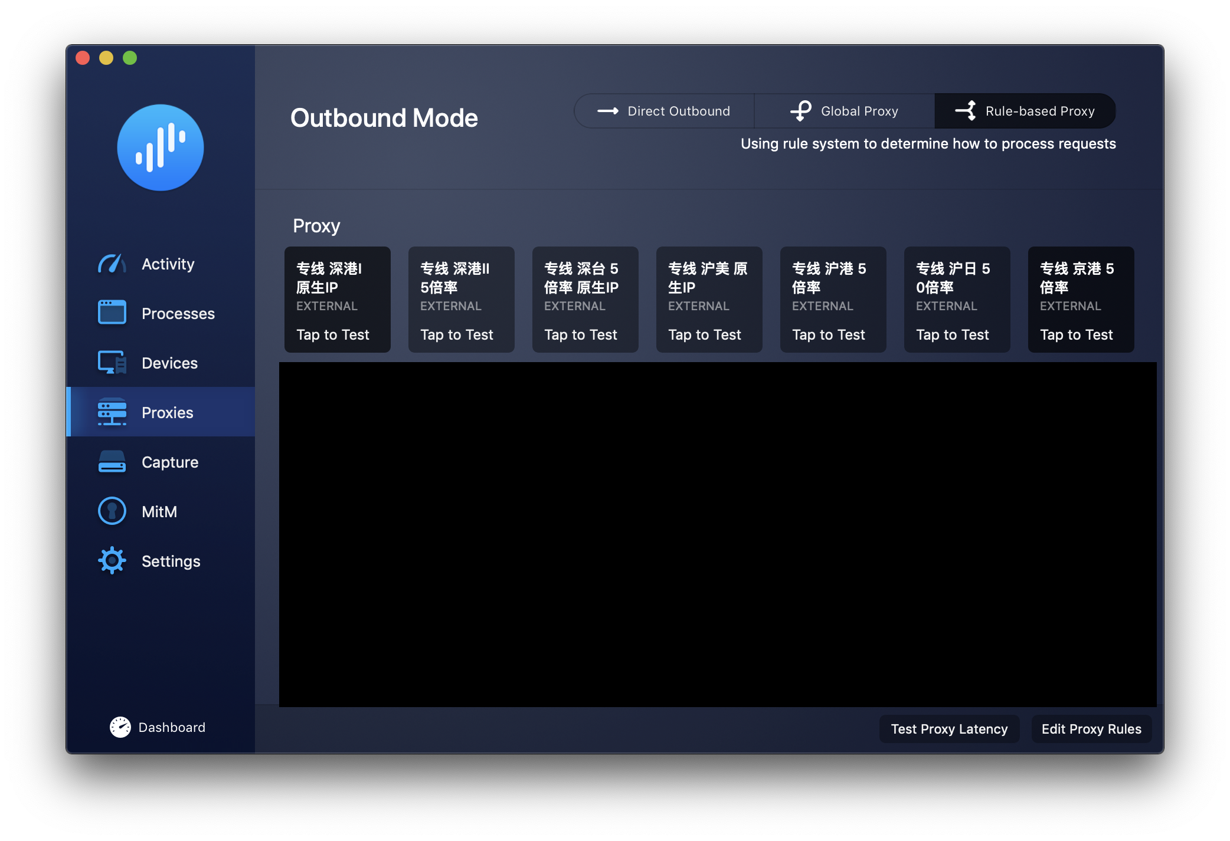The image size is (1230, 841).
Task: Select Rule-based Proxy mode
Action: point(1025,110)
